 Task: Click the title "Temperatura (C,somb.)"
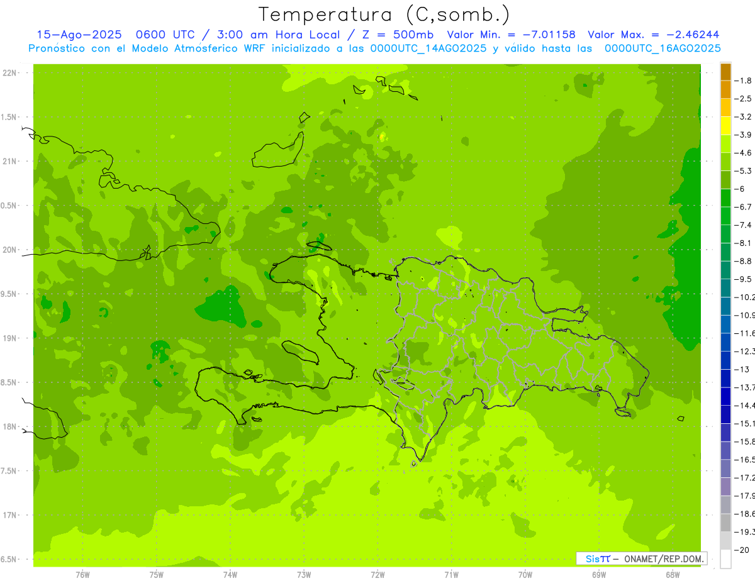pos(384,14)
